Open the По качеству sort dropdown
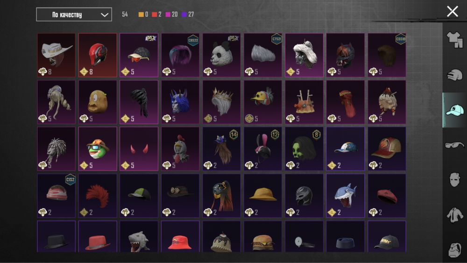This screenshot has width=467, height=263. 74,14
